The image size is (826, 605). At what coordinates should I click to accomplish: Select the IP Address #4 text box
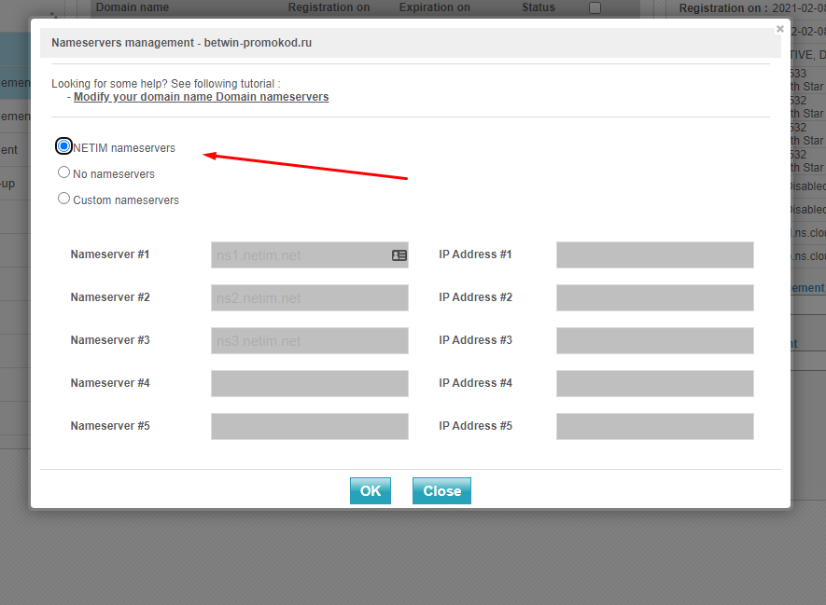coord(654,384)
